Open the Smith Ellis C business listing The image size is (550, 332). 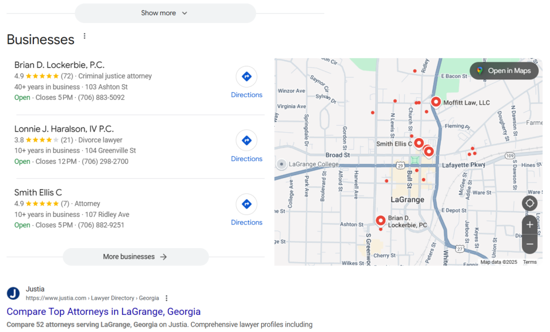tap(38, 192)
